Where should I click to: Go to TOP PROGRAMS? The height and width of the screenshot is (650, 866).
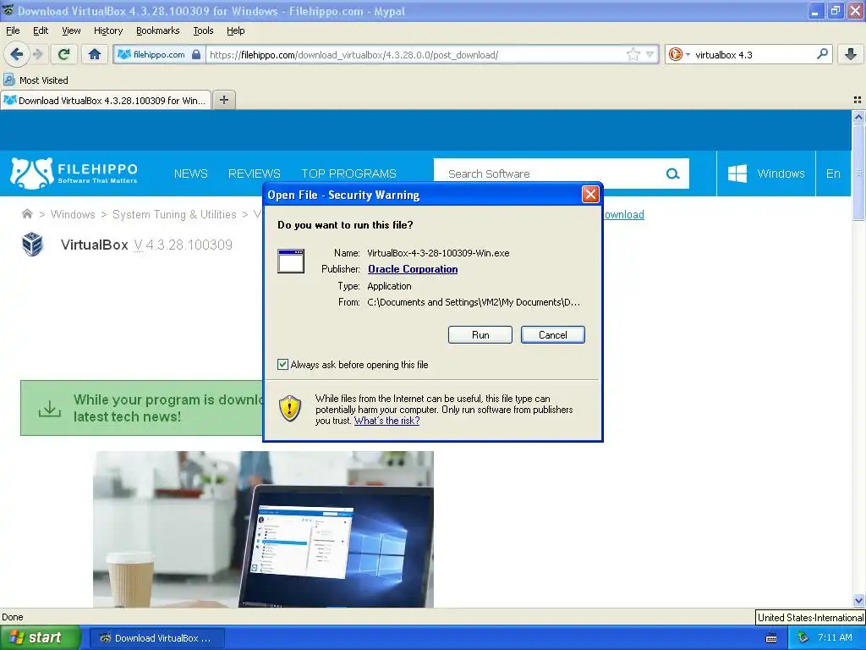click(348, 174)
